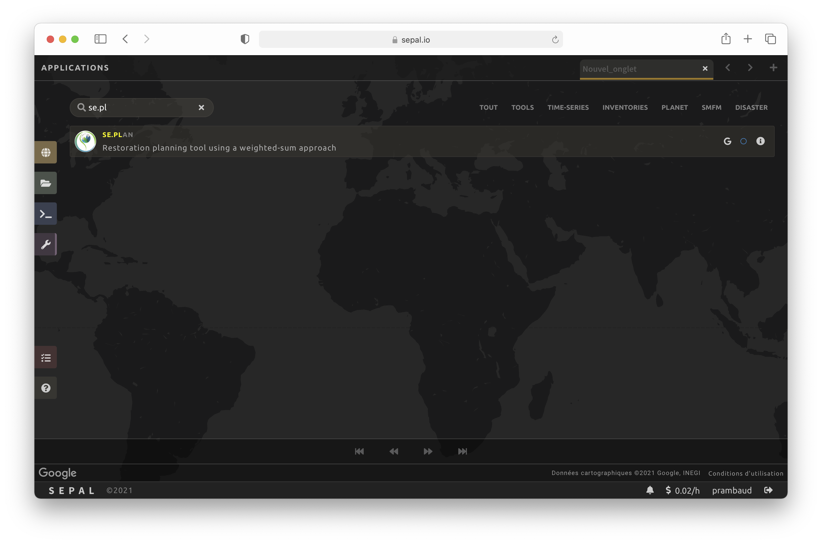Click the notifications bell icon
The height and width of the screenshot is (544, 822).
coord(650,490)
